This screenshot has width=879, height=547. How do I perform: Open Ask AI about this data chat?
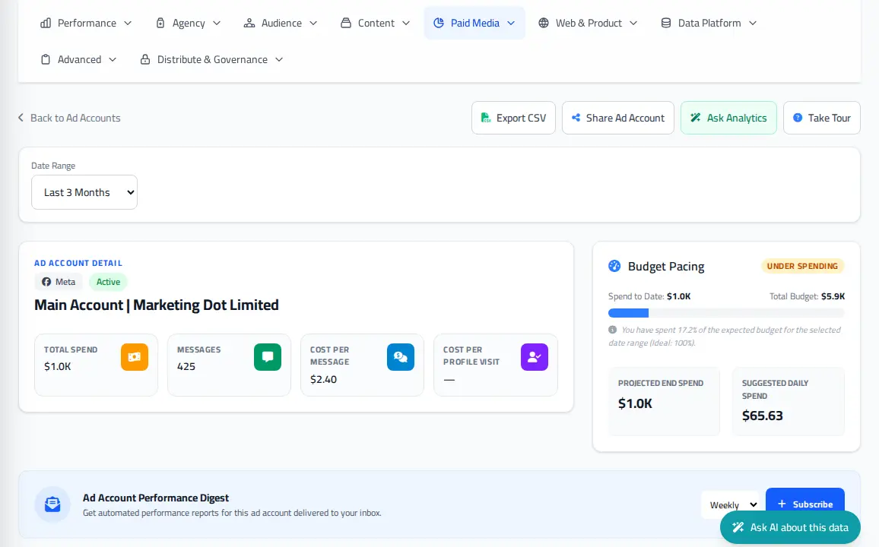tap(790, 527)
